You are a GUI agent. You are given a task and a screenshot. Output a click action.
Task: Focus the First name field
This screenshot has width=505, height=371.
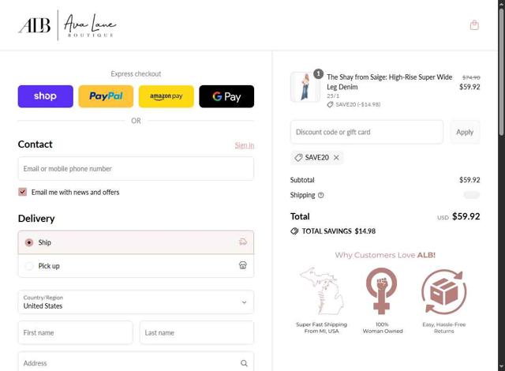(76, 332)
